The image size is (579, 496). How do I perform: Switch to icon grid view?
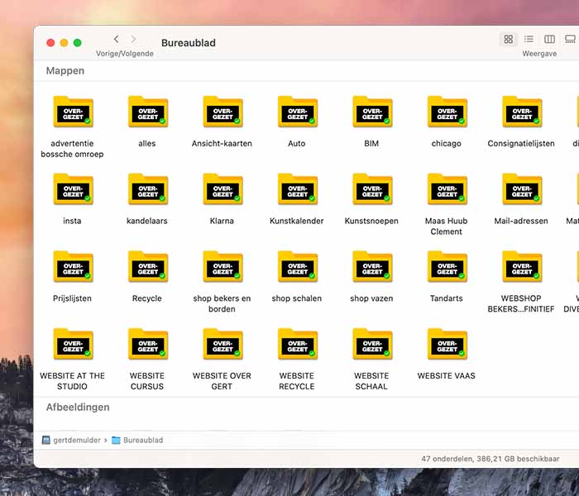[x=508, y=40]
